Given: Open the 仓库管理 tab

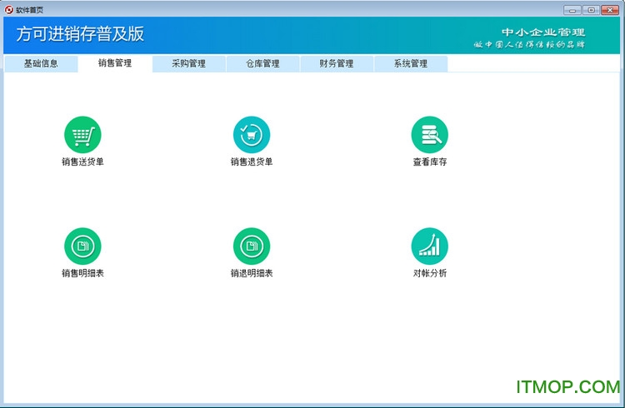Looking at the screenshot, I should (262, 63).
